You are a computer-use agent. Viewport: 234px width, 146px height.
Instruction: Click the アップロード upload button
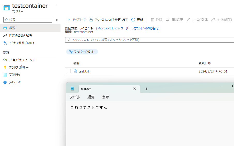tap(77, 20)
